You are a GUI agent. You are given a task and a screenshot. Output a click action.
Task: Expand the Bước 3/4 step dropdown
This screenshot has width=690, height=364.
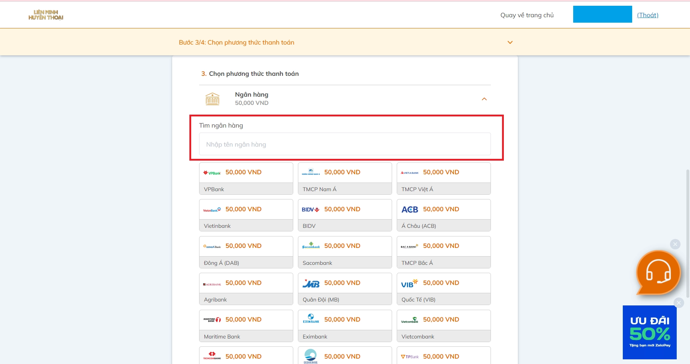point(510,42)
